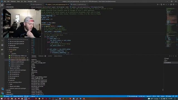Expand the alt-ed-experiment folder
Image resolution: width=178 pixels, height=100 pixels.
[14, 47]
